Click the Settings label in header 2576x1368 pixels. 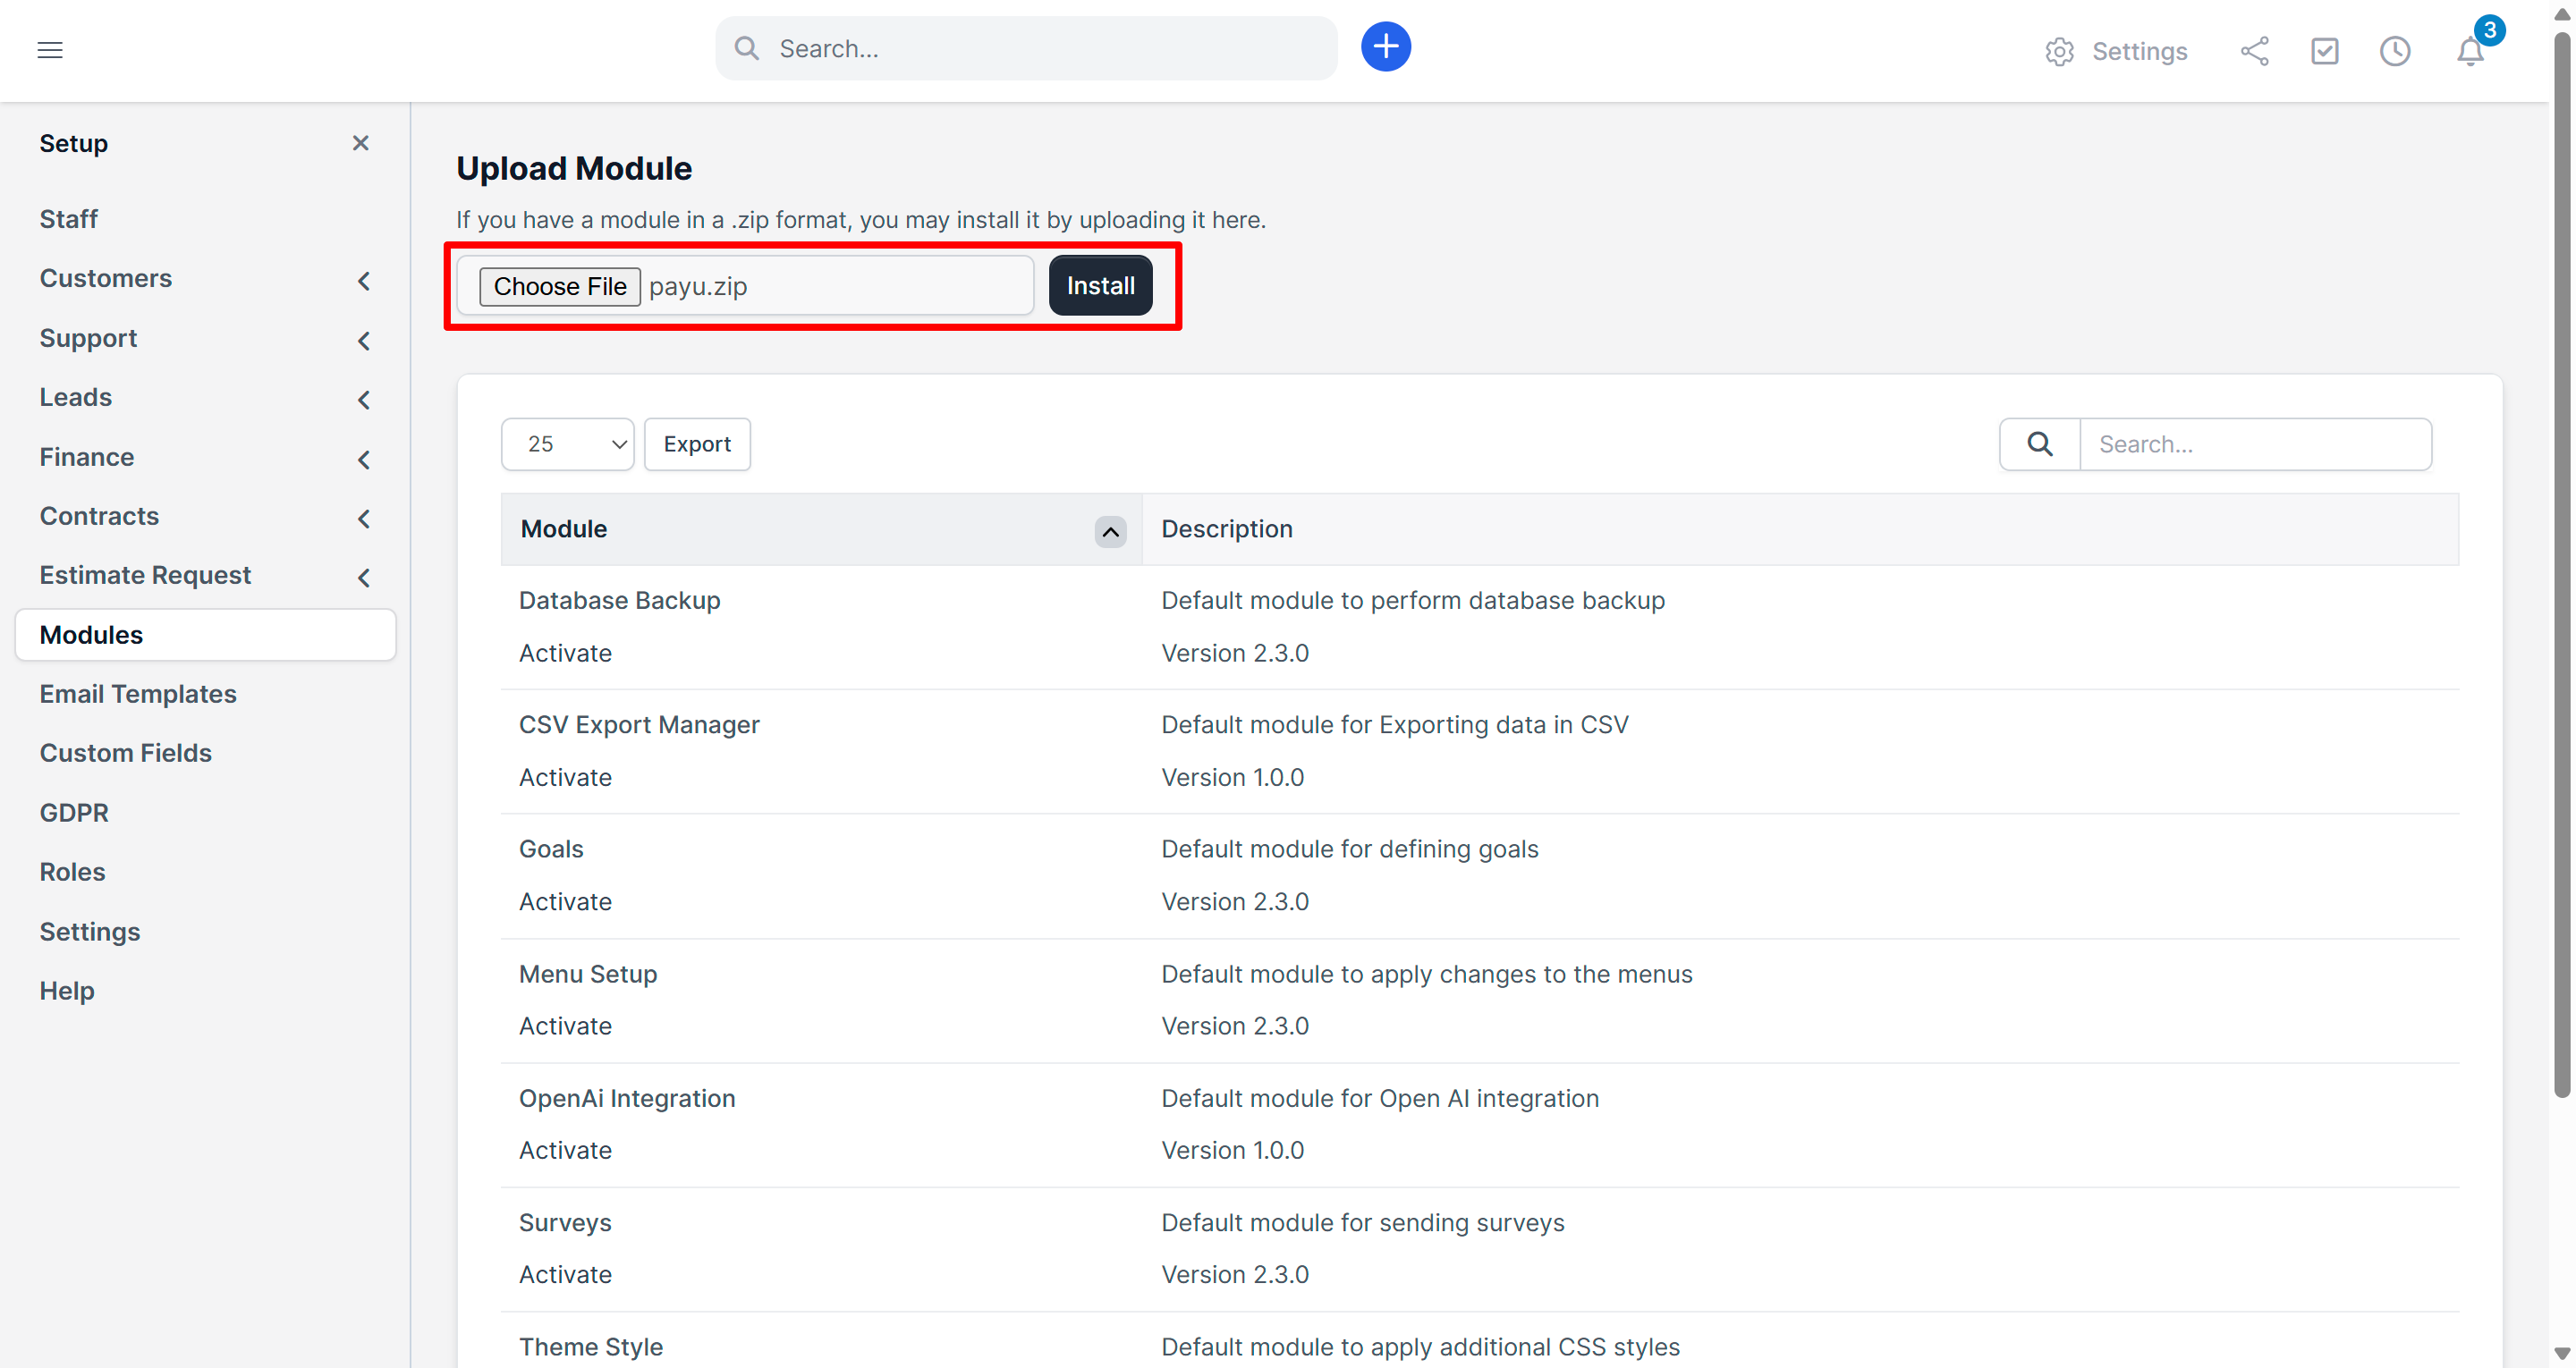[x=2139, y=51]
